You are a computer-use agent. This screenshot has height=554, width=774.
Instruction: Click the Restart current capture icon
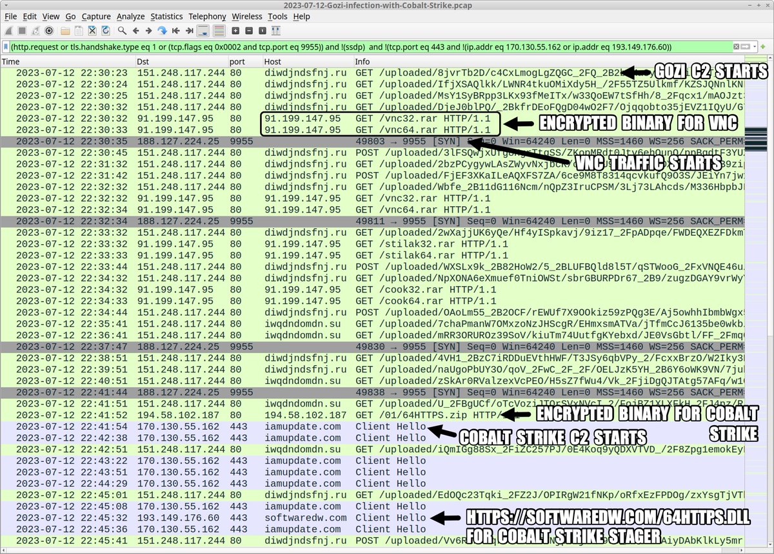[x=35, y=30]
